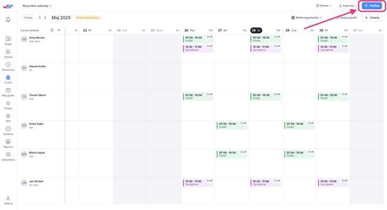Open Widok tygodniowy view dropdown

[307, 18]
